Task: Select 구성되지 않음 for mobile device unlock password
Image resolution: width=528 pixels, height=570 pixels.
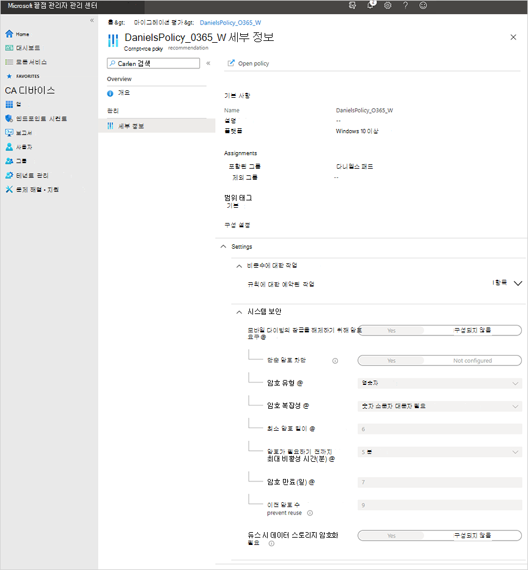Action: [x=472, y=330]
